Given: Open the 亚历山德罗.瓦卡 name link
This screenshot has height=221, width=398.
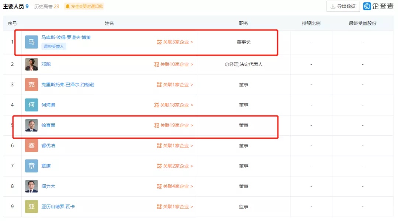Looking at the screenshot, I should pos(58,207).
